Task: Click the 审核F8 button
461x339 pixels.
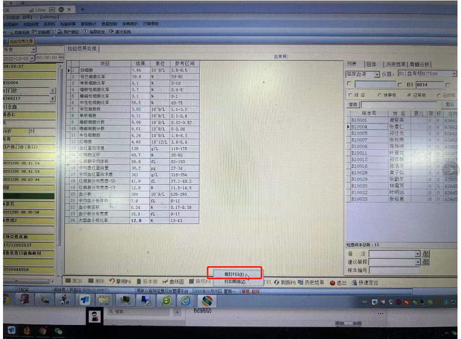Action: tap(200, 281)
